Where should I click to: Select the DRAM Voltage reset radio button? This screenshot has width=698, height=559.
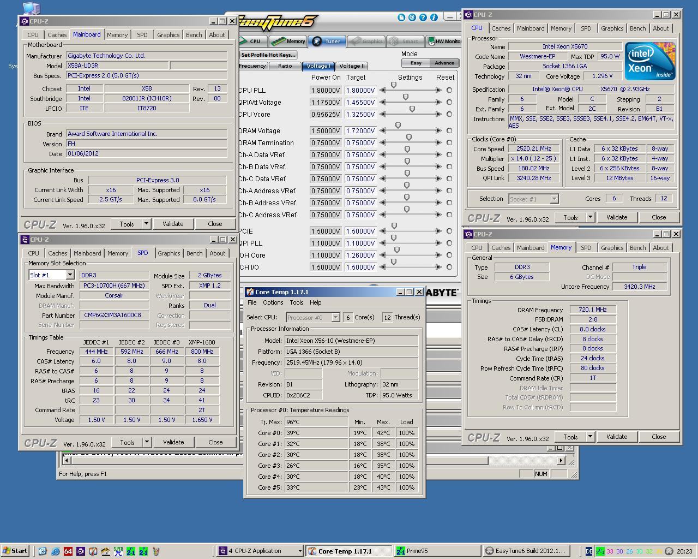pos(449,131)
